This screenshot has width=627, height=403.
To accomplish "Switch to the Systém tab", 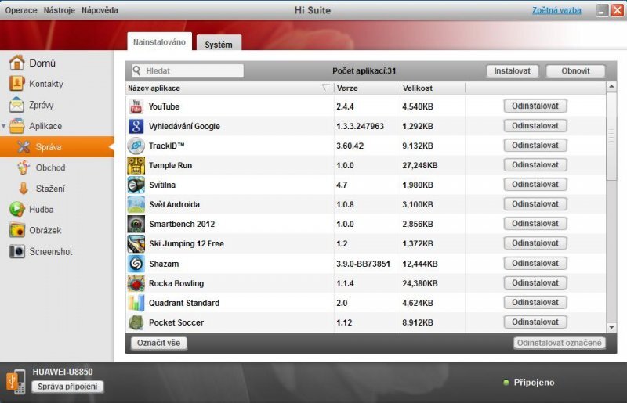I will (219, 44).
